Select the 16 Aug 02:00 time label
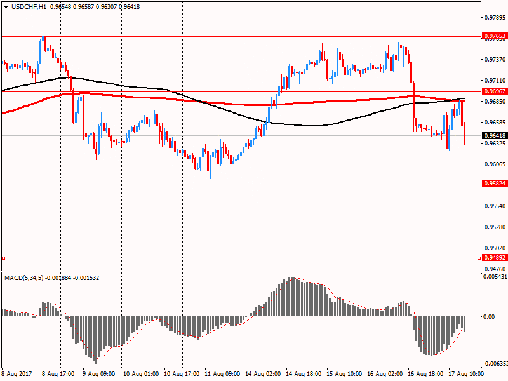508x381 pixels. [385, 374]
